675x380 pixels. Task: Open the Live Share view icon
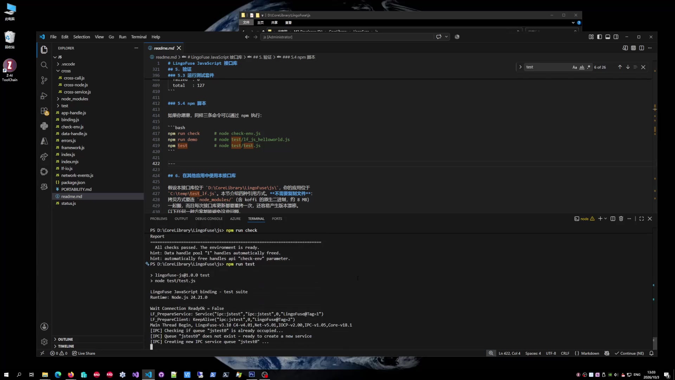pyautogui.click(x=44, y=157)
